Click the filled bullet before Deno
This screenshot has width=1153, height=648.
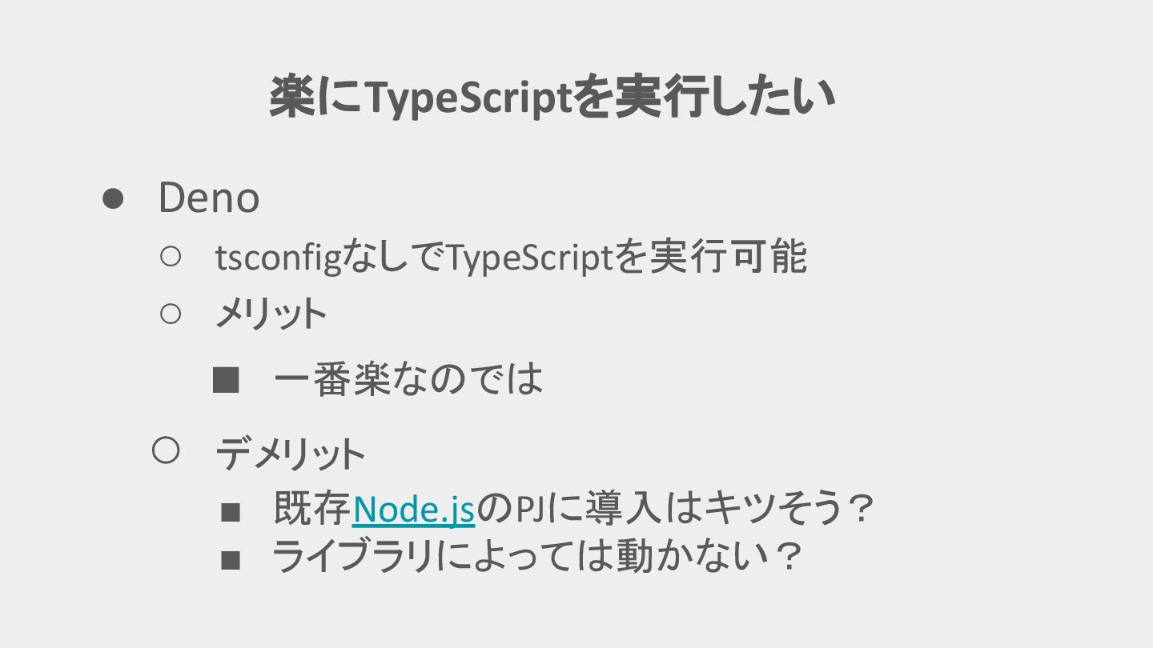click(x=114, y=198)
